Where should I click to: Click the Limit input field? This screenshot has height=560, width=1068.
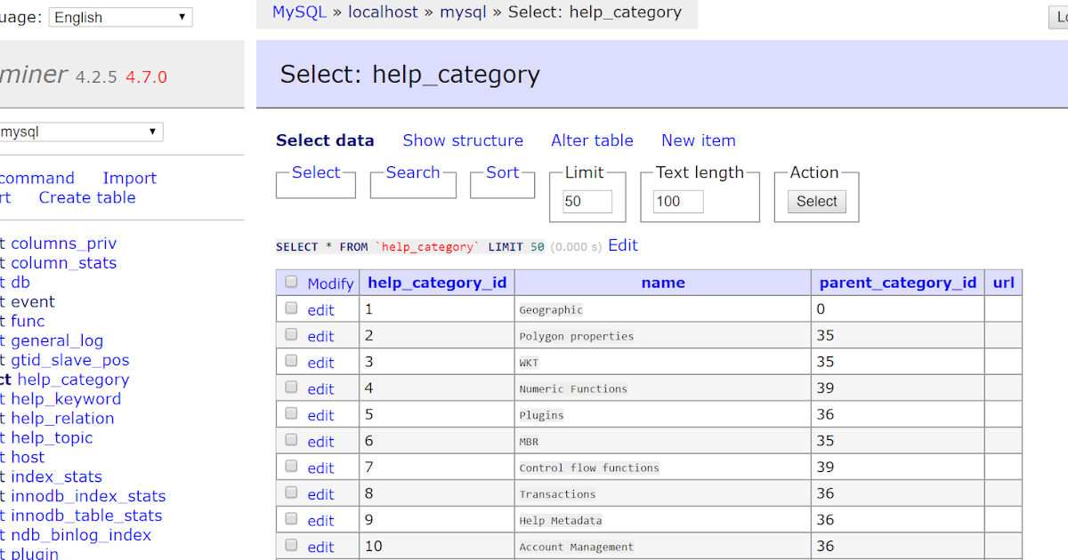pos(587,201)
